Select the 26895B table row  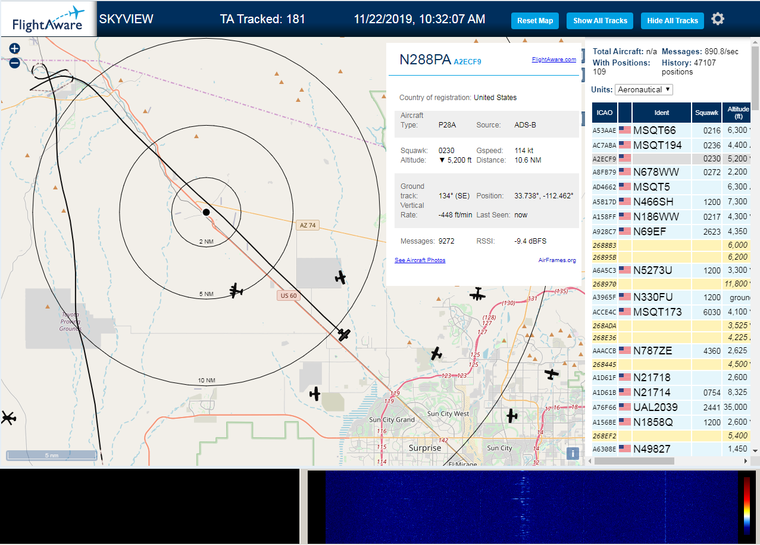[x=671, y=257]
